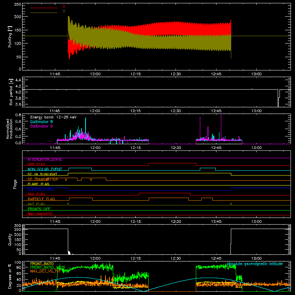The image size is (295, 295).
Task: Click the 0.8 tick on the Normalized modulation axis
Action: click(x=18, y=115)
